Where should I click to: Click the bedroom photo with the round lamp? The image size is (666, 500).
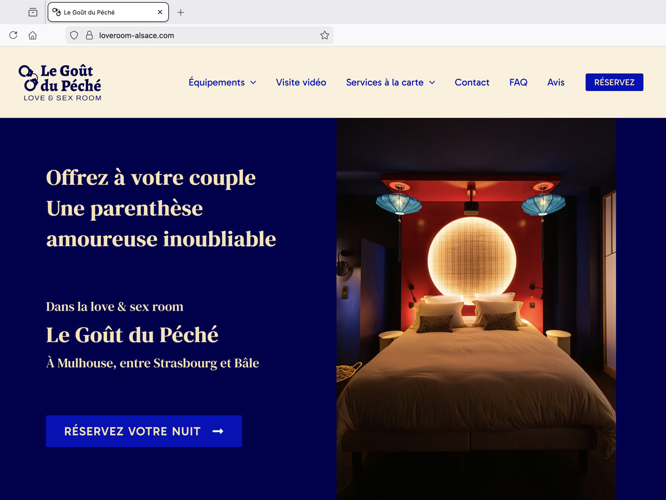click(x=476, y=309)
